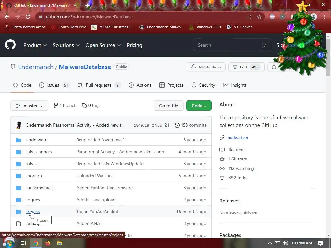Screen dimensions: 331x248
Task: Click the GitHub Octocat logo
Action: (10, 45)
